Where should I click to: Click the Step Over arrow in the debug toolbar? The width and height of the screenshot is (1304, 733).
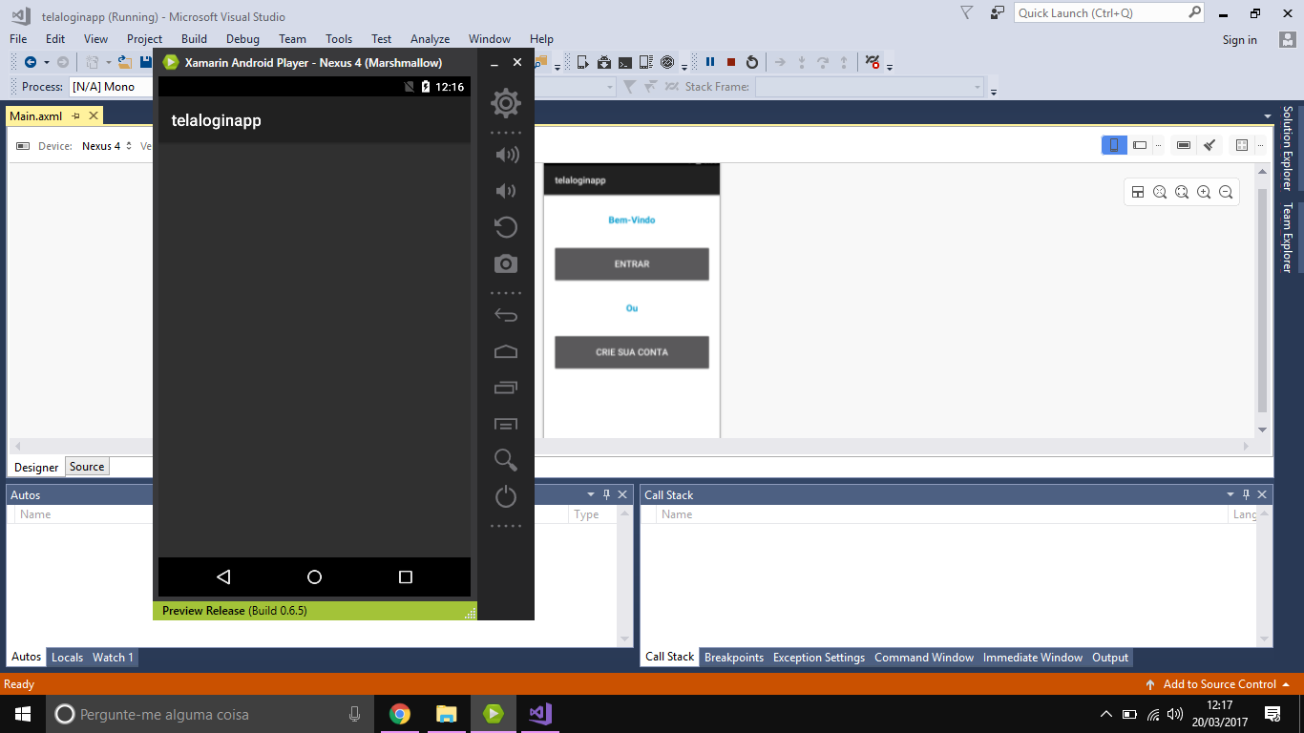tap(822, 62)
